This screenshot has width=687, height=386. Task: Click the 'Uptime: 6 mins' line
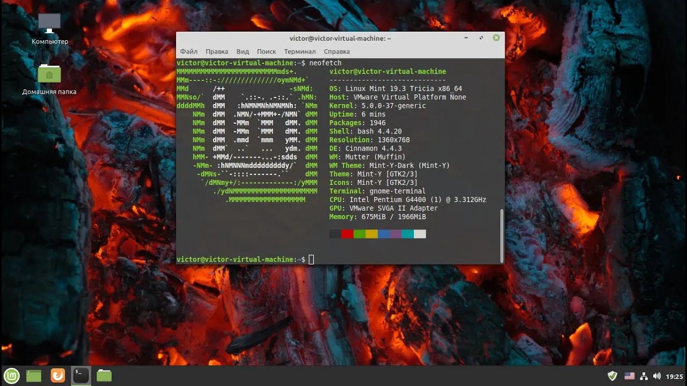coord(357,114)
